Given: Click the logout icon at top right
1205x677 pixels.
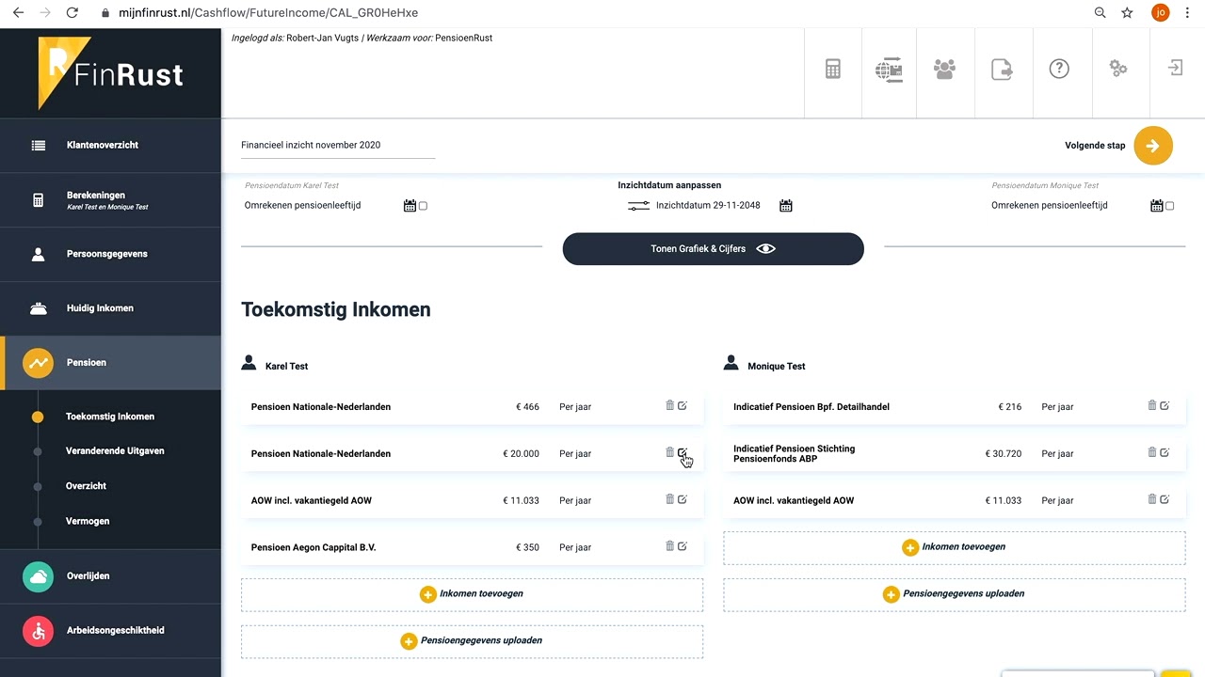Looking at the screenshot, I should (1175, 69).
